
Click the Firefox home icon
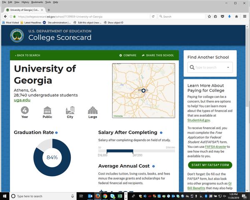[x=236, y=17]
